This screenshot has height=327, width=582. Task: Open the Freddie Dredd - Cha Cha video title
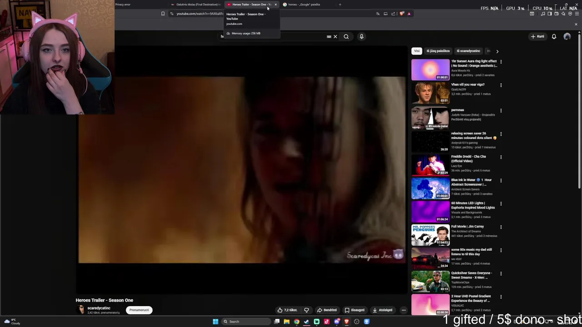(x=468, y=159)
